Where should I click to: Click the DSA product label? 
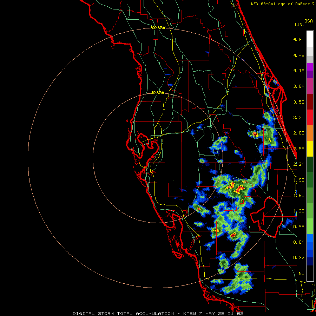309,21
